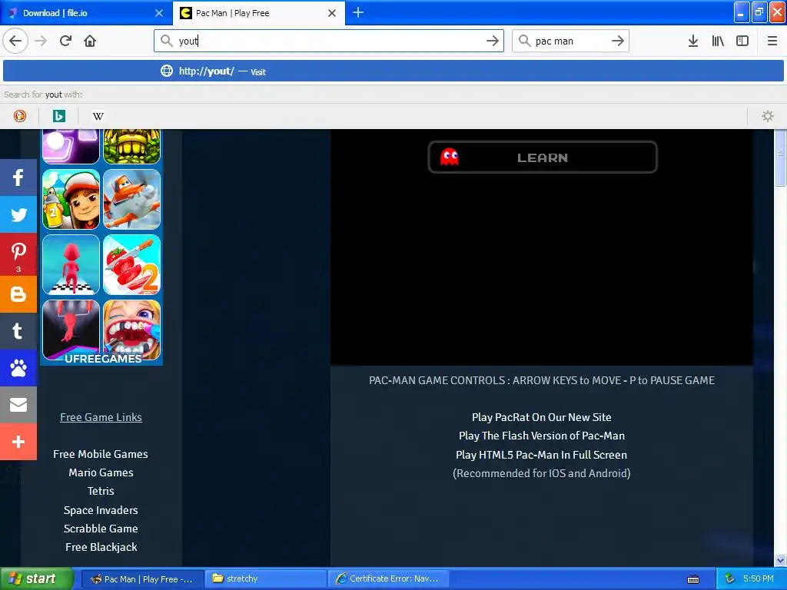
Task: Search yout with DuckDuckGo icon
Action: pyautogui.click(x=19, y=116)
